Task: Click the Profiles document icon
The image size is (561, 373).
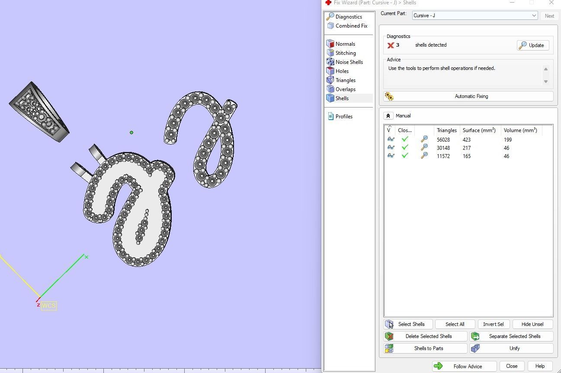Action: [330, 117]
